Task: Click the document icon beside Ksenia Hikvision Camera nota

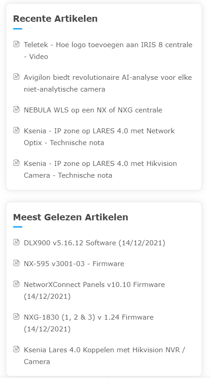Action: pyautogui.click(x=16, y=163)
